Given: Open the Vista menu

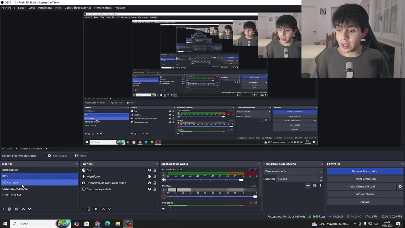Looking at the screenshot, I should point(32,8).
